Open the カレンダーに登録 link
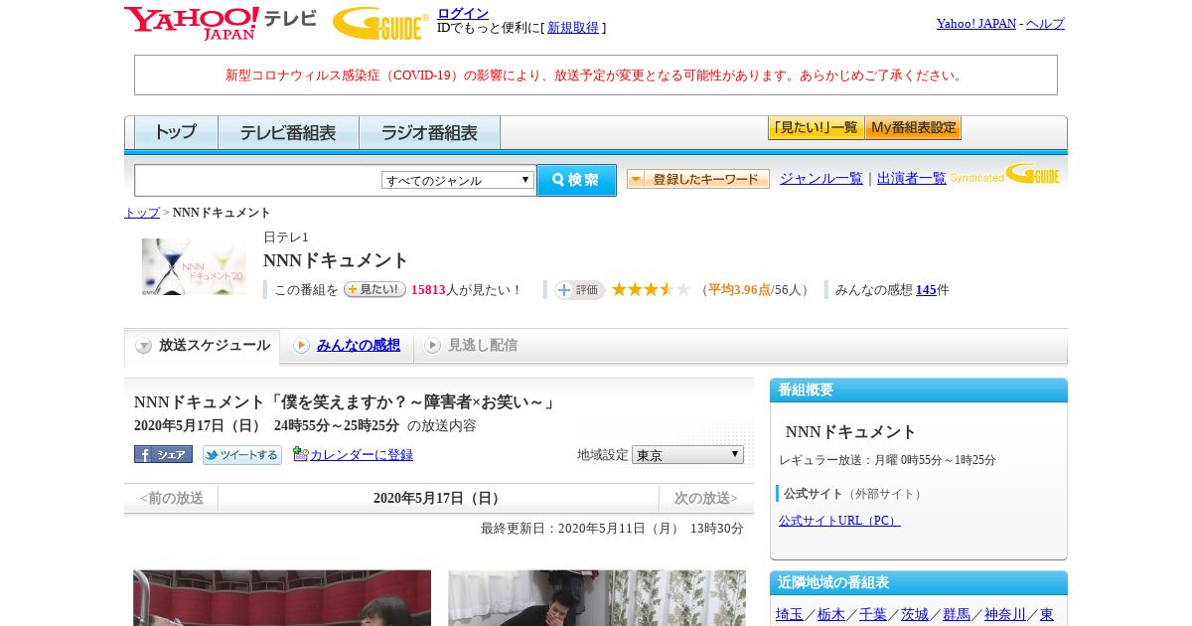 pos(362,454)
